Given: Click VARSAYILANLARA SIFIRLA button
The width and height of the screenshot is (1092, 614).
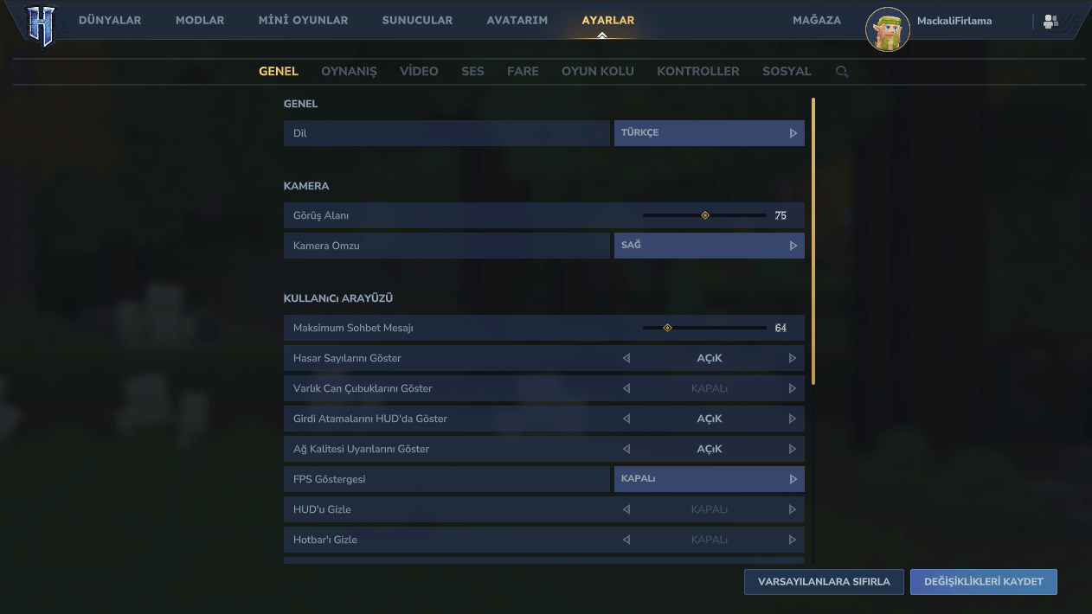Looking at the screenshot, I should click(x=824, y=582).
